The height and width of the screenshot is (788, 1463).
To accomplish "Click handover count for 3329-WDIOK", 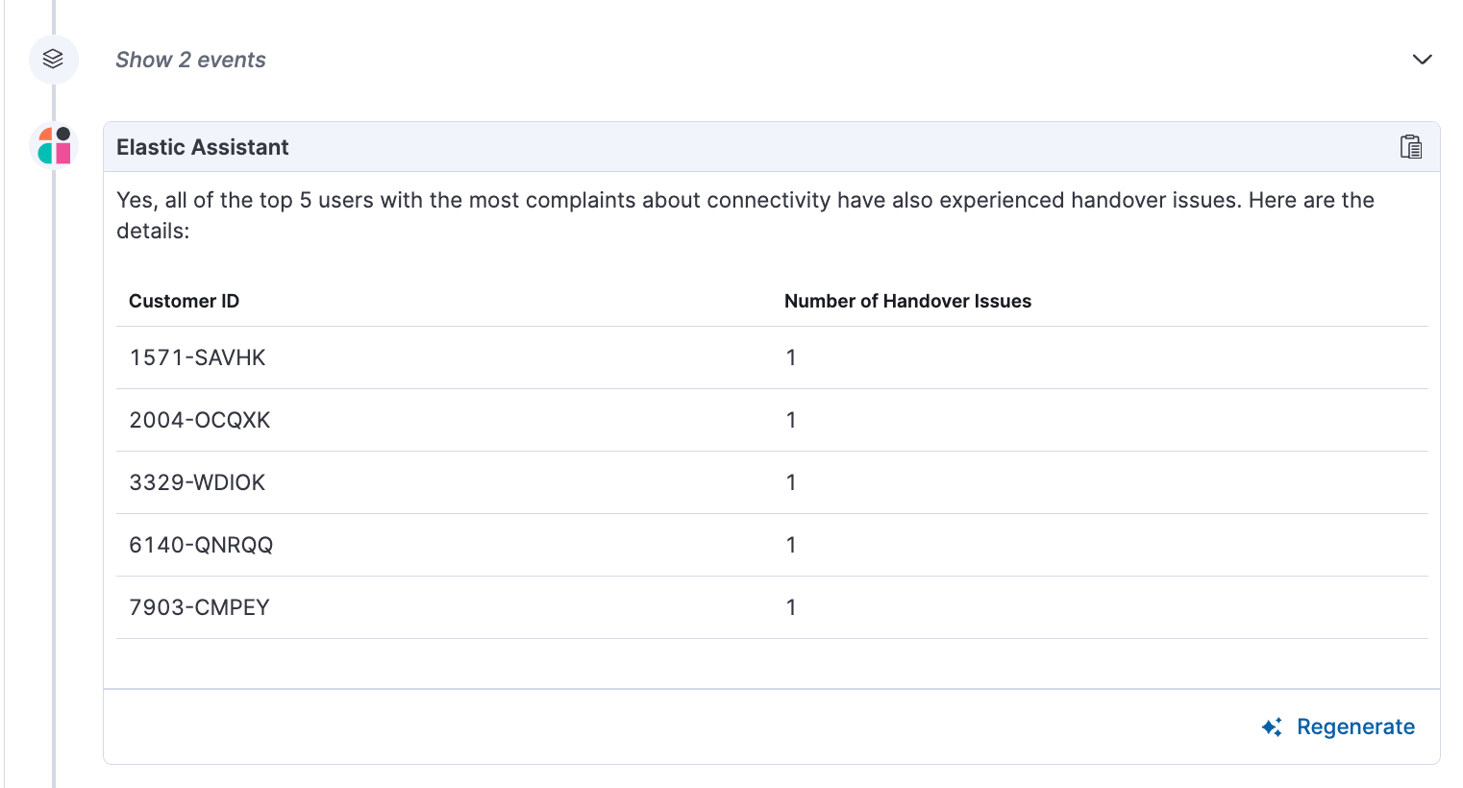I will 791,482.
